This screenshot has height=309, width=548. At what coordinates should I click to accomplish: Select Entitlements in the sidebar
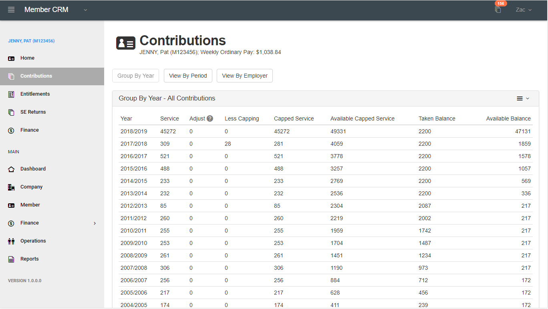pos(35,94)
